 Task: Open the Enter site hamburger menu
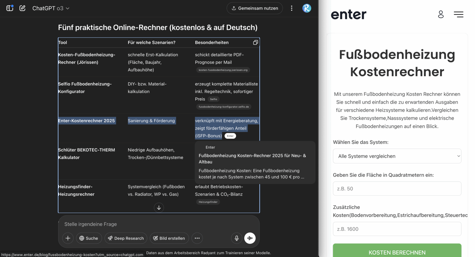click(x=458, y=14)
